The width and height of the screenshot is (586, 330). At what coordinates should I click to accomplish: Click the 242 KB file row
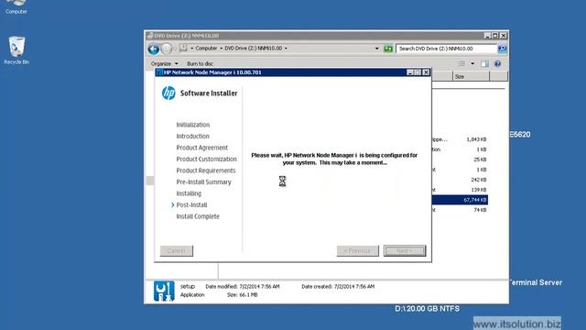(x=460, y=180)
